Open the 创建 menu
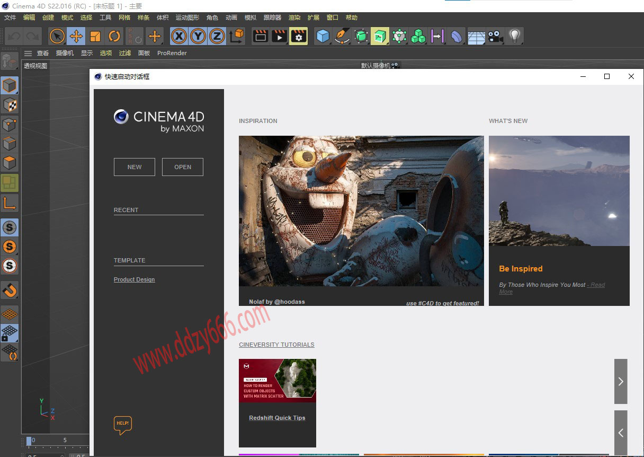This screenshot has height=457, width=644. [x=48, y=17]
